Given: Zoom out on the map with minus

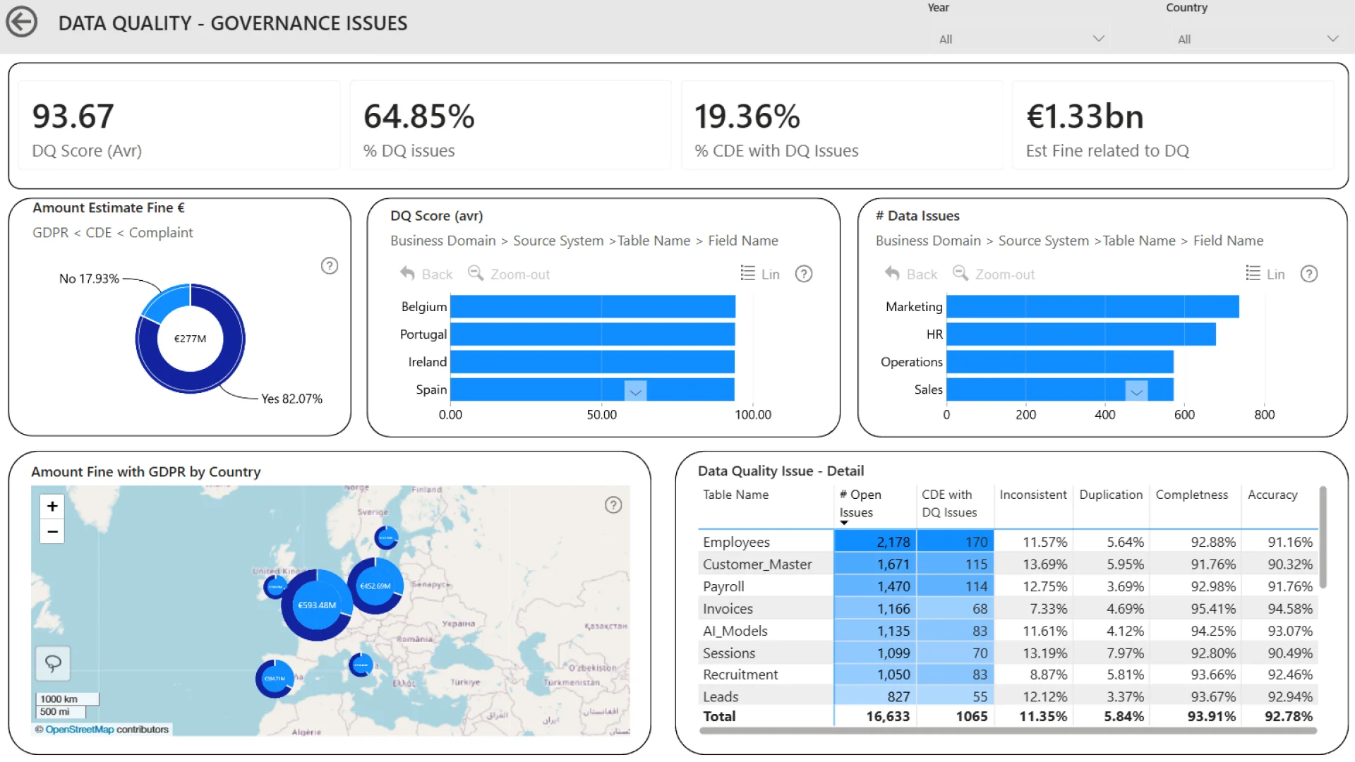Looking at the screenshot, I should click(52, 531).
